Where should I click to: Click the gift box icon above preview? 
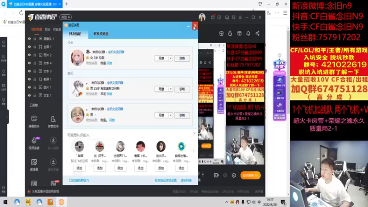[221, 34]
